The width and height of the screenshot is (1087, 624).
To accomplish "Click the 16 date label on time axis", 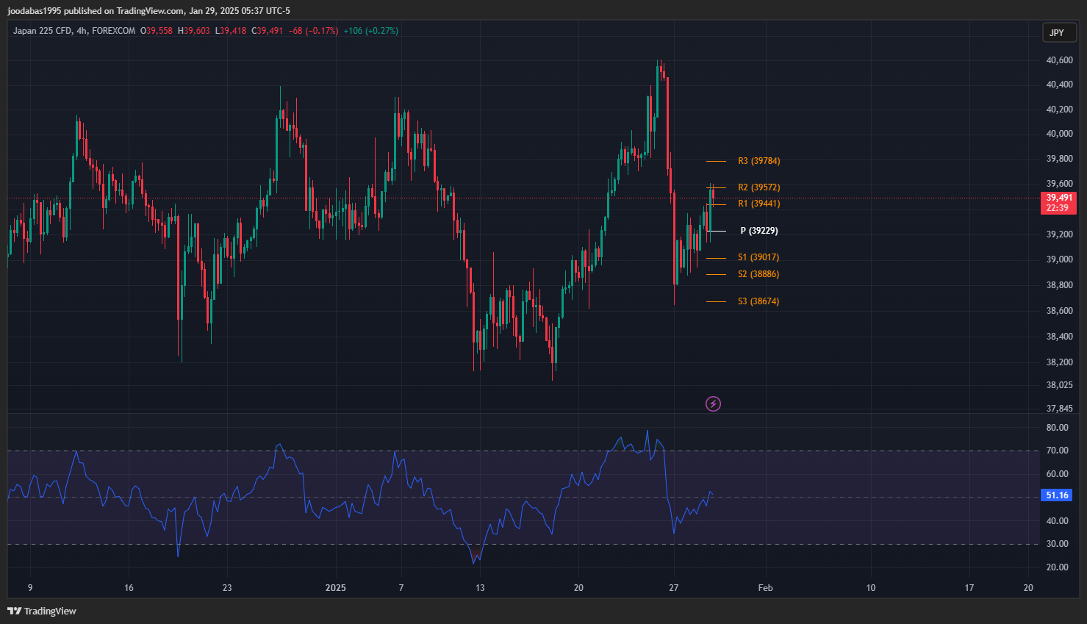I will coord(129,588).
